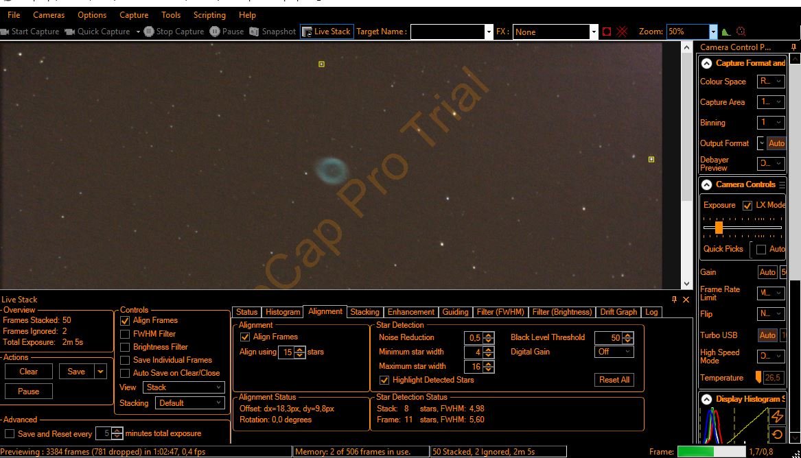Toggle the LX Mode checkbox

pos(747,205)
